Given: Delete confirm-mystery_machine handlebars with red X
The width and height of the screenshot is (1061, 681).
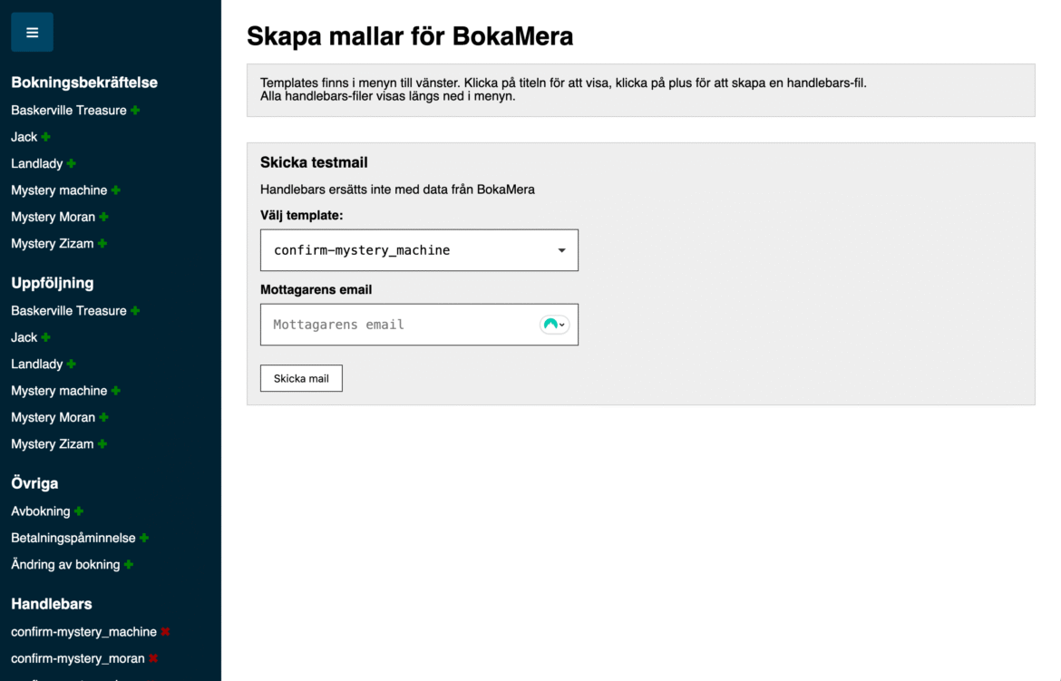Looking at the screenshot, I should 165,632.
